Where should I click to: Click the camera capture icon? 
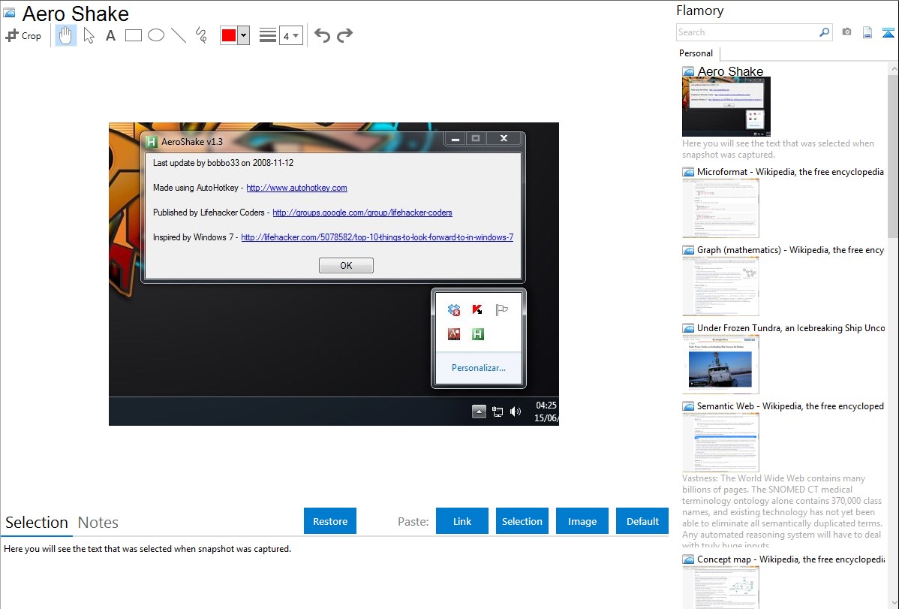point(846,32)
